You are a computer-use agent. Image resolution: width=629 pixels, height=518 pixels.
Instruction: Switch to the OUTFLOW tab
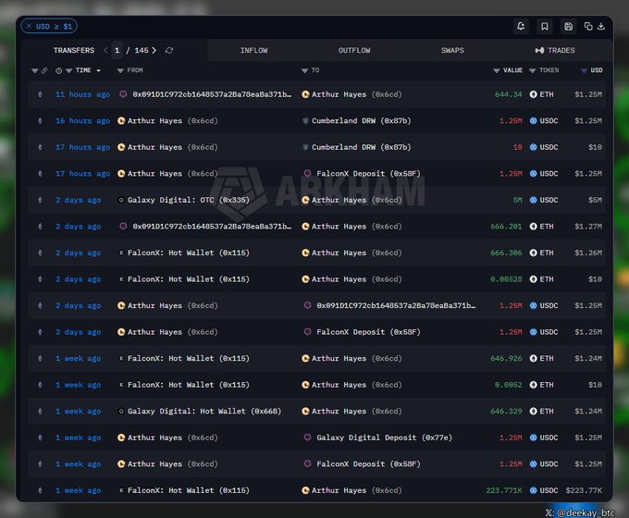(x=354, y=50)
